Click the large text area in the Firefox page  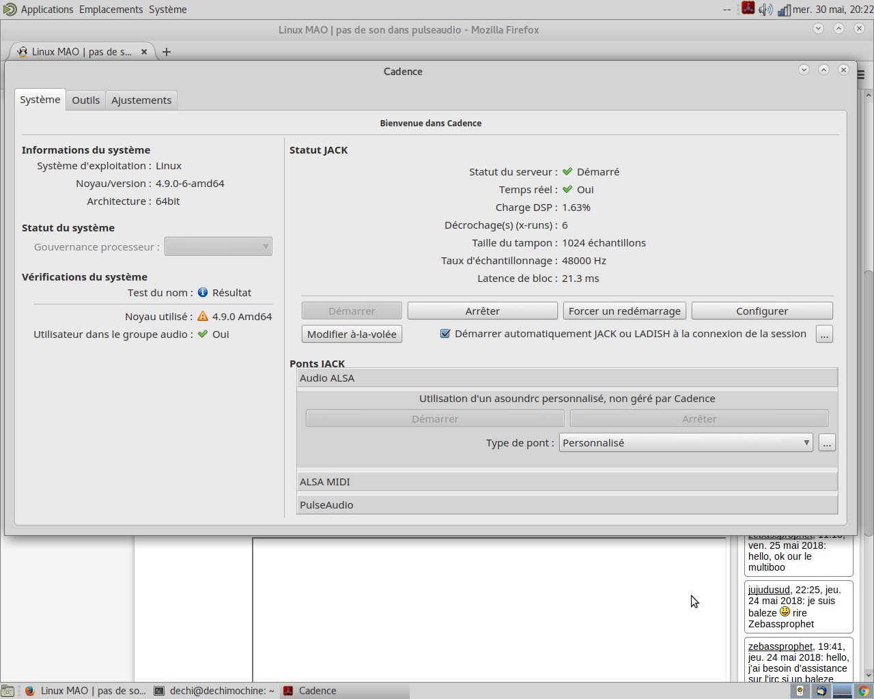(489, 610)
